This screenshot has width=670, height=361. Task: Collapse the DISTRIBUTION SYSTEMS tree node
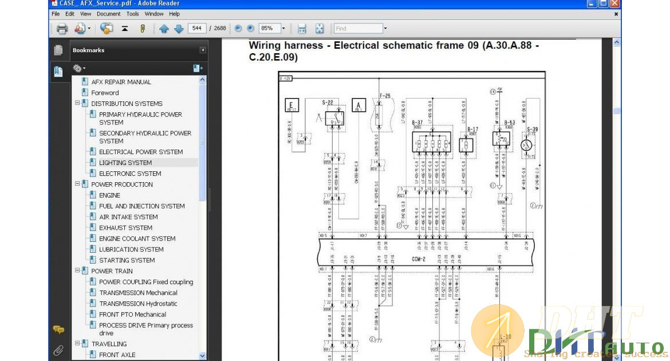coord(77,103)
